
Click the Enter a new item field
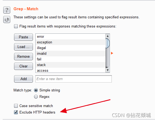(x=73, y=79)
